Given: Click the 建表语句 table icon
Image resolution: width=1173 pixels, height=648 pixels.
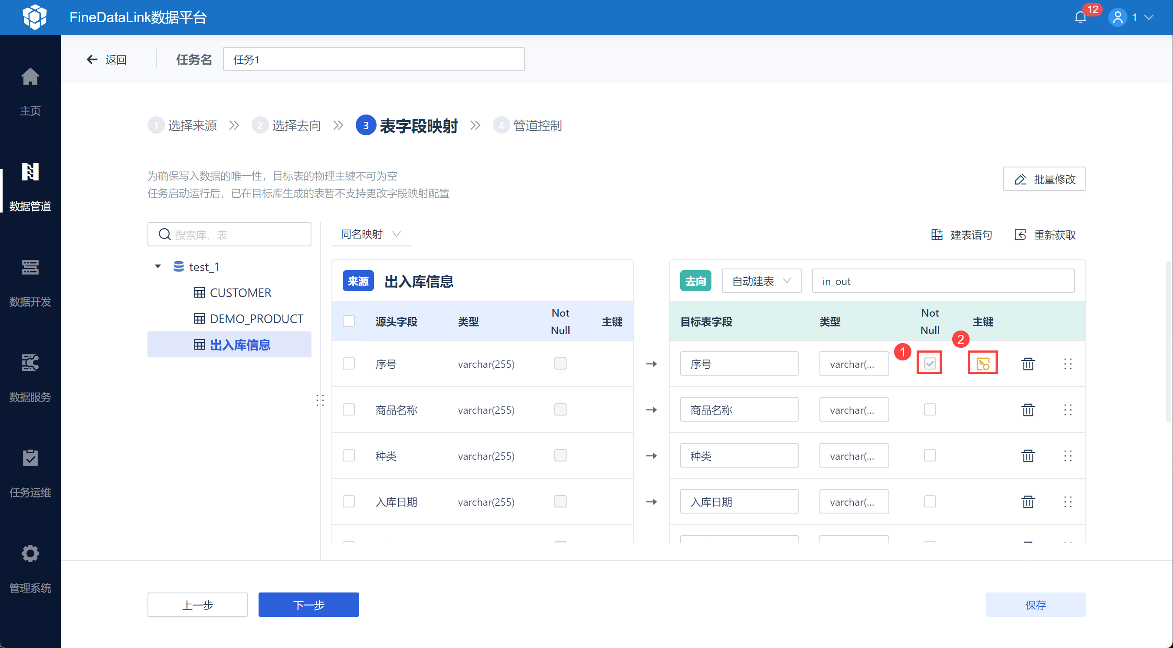Looking at the screenshot, I should point(937,235).
